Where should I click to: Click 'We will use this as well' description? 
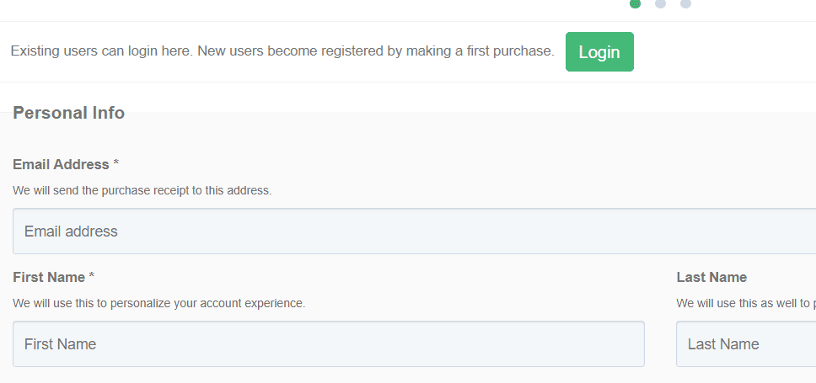pos(746,304)
